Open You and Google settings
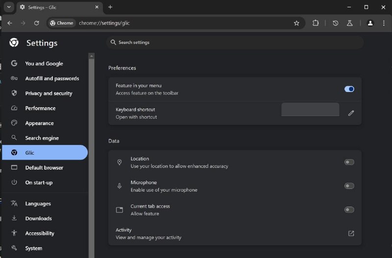This screenshot has width=392, height=258. [44, 64]
